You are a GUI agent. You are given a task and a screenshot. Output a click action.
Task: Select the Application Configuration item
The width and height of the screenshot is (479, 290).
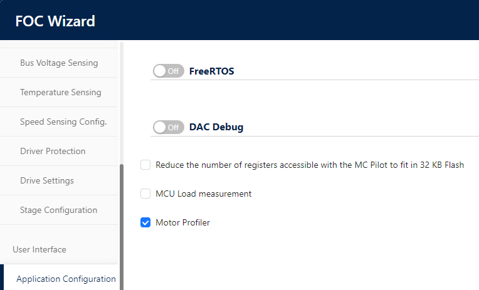click(x=66, y=279)
